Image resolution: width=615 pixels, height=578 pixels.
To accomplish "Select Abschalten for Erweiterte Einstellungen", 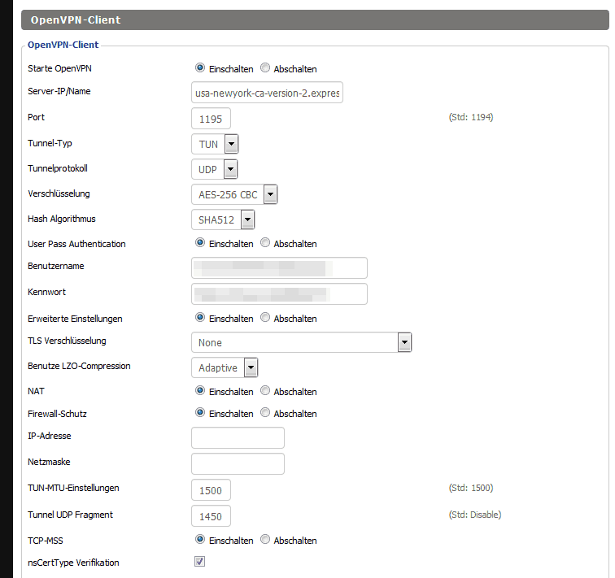I will pos(265,317).
